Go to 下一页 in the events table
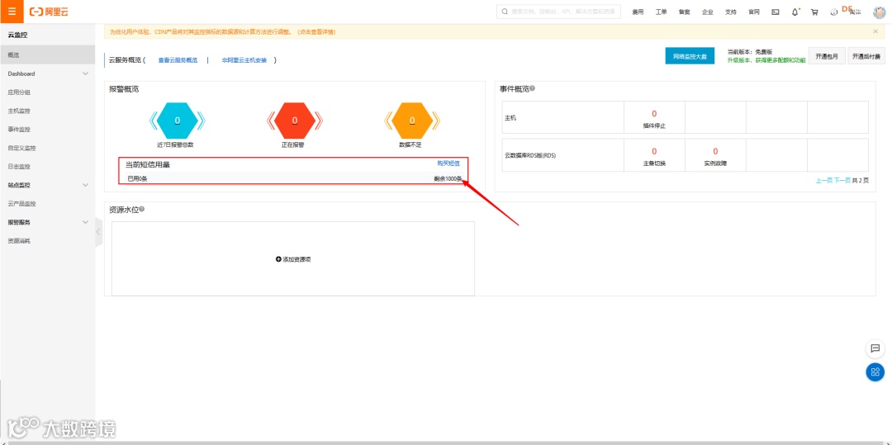This screenshot has width=892, height=445. (842, 181)
